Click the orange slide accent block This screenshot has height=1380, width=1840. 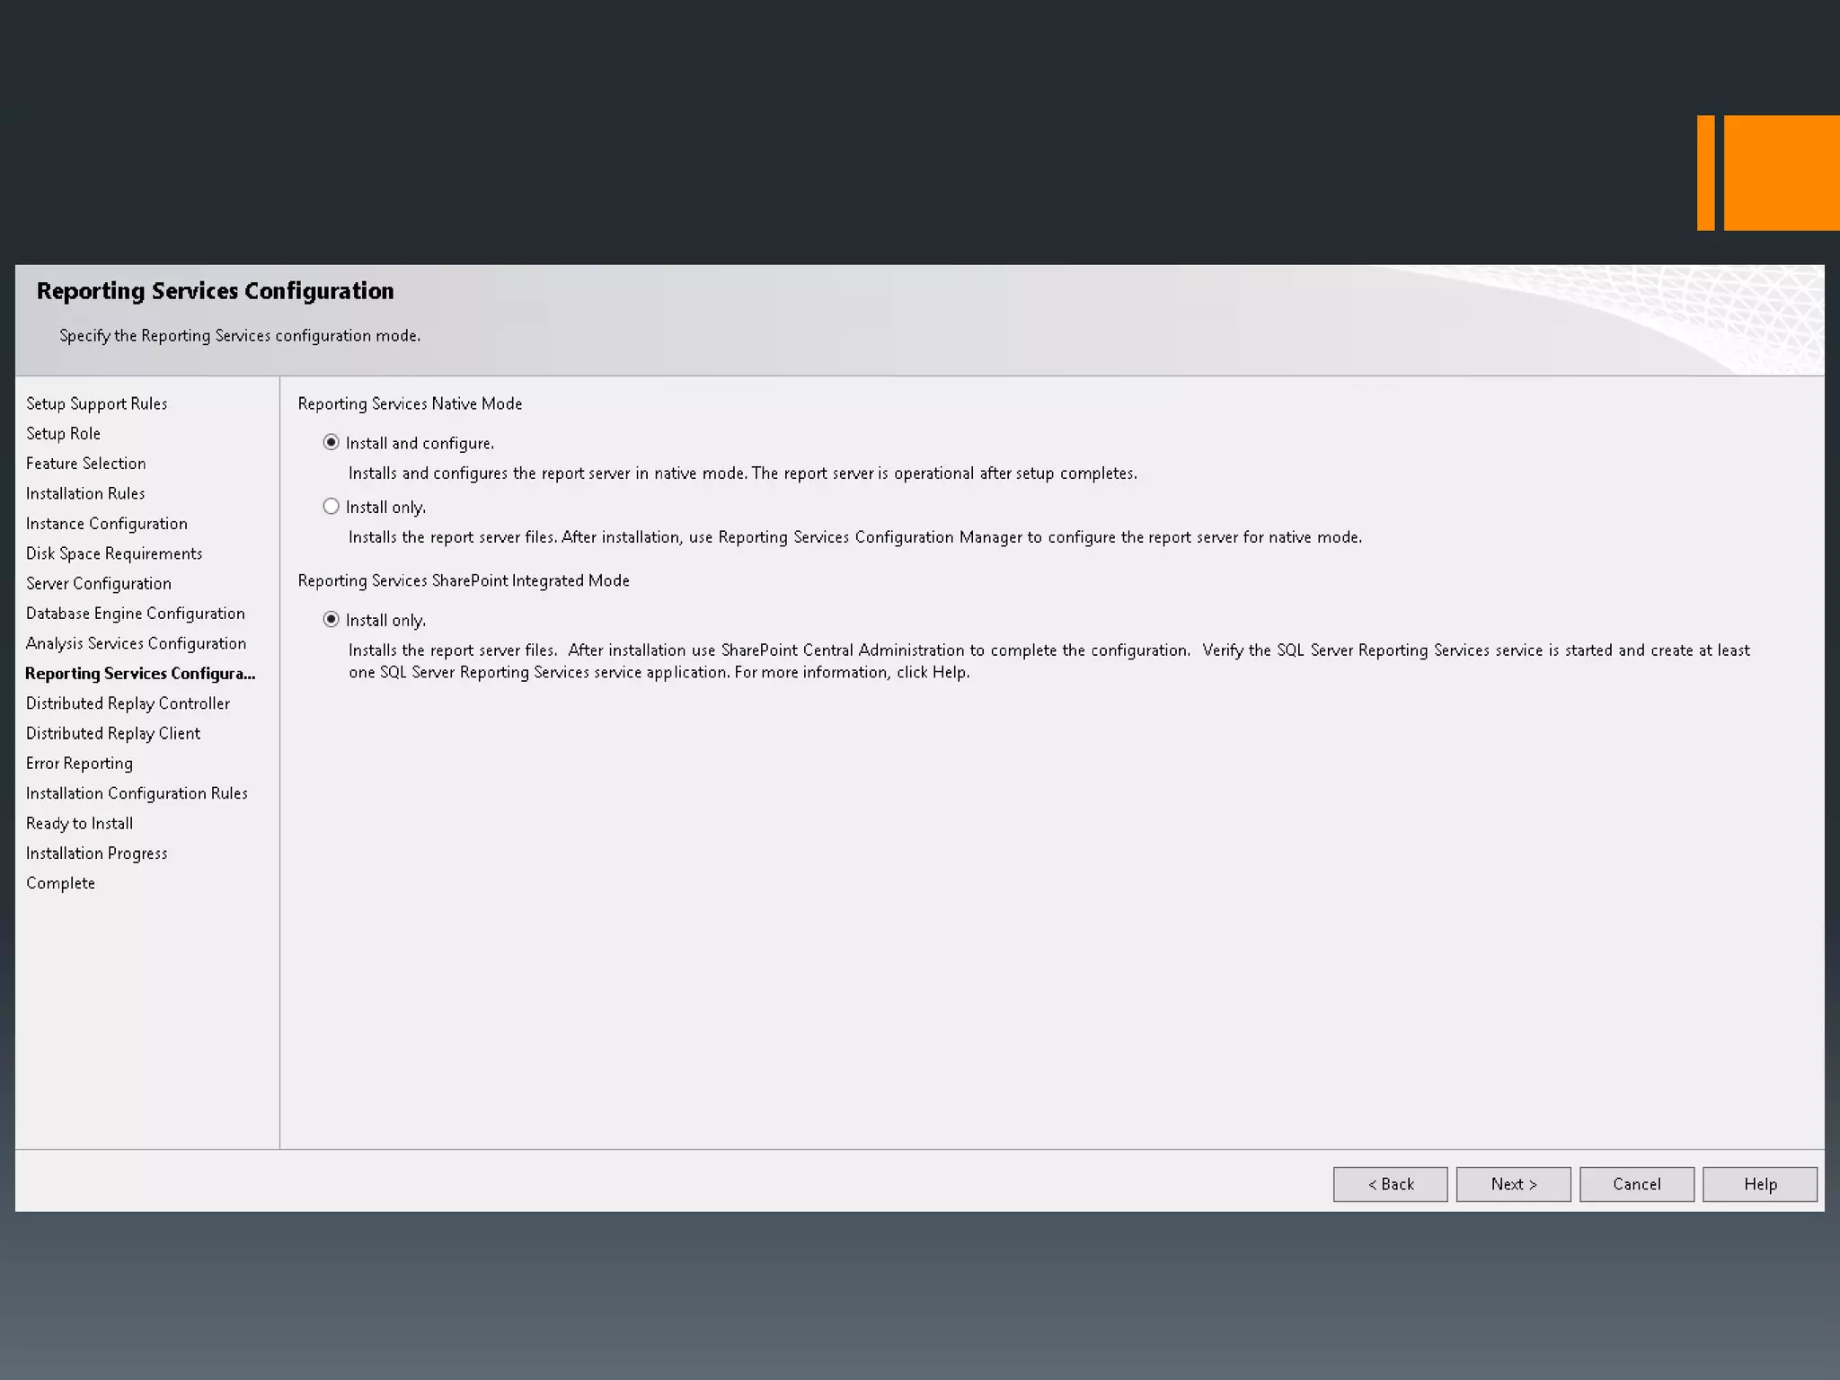[x=1780, y=172]
